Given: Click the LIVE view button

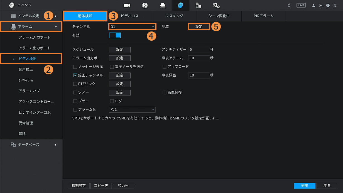Looking at the screenshot, I should (301, 5).
